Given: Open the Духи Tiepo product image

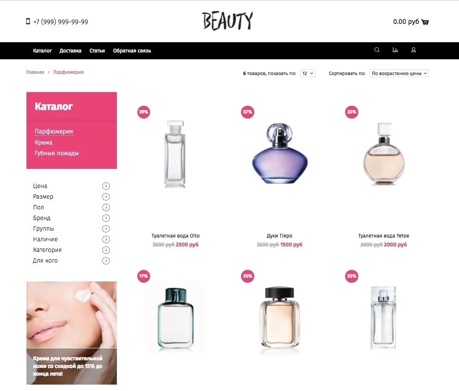Looking at the screenshot, I should [280, 154].
